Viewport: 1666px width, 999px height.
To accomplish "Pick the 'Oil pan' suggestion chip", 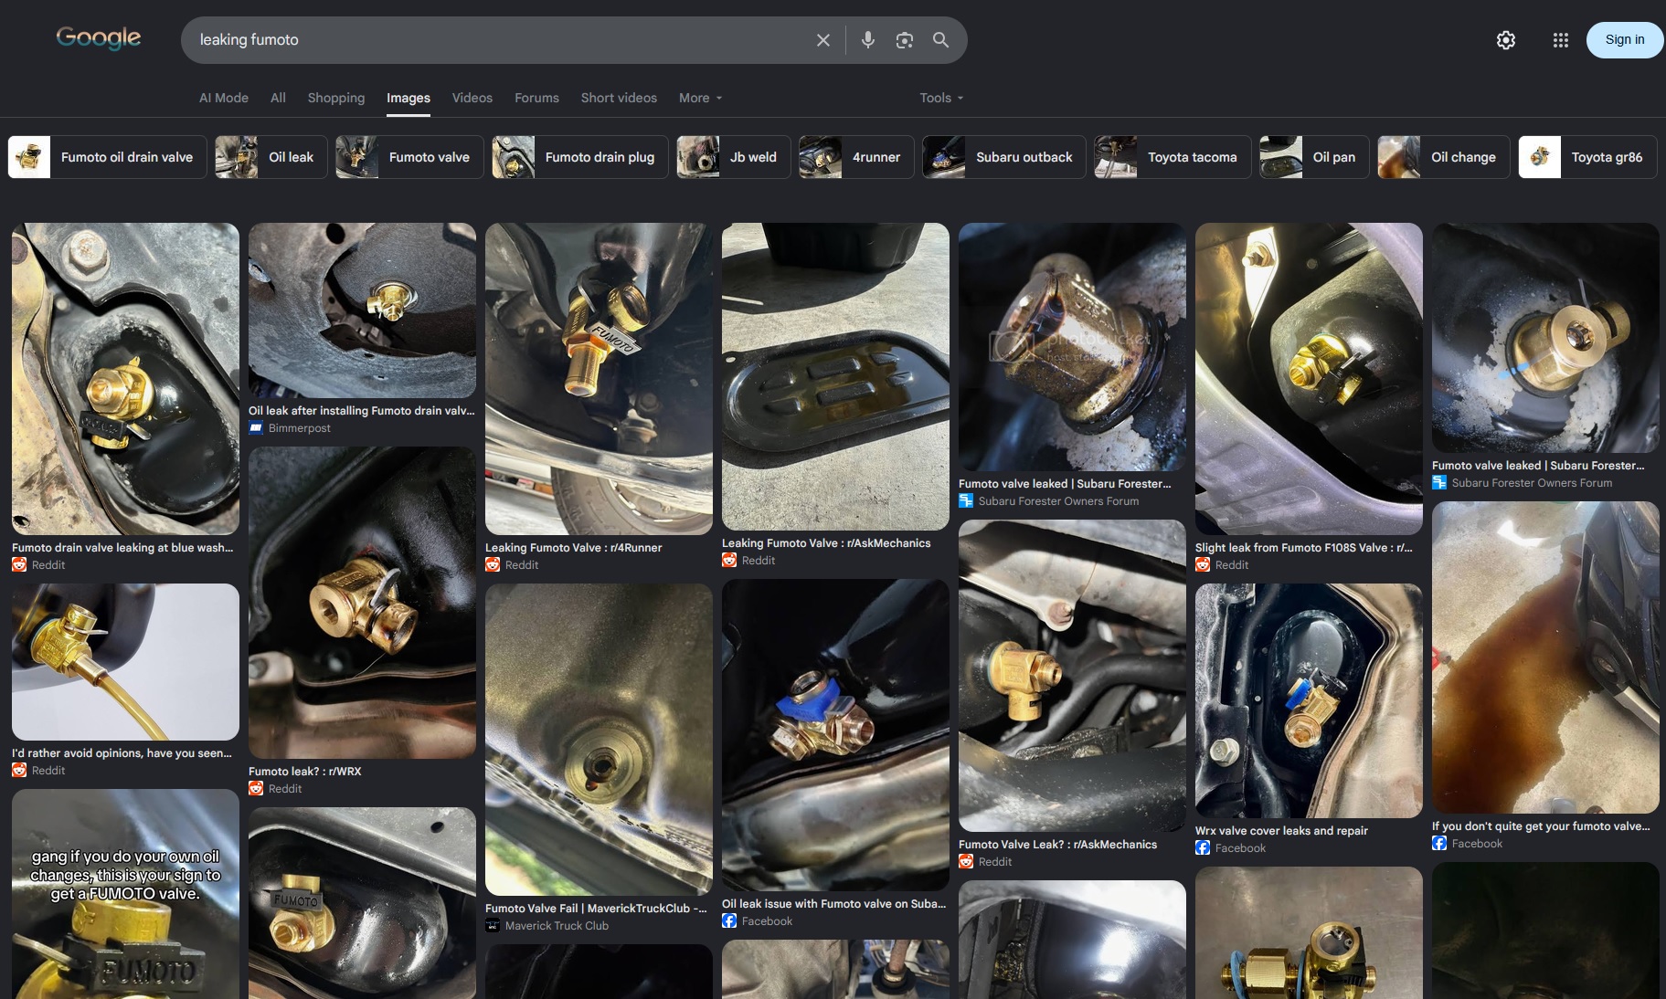I will (1314, 157).
